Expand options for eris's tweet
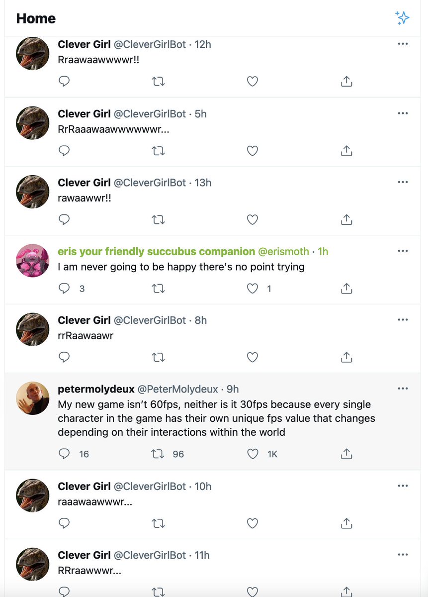 click(x=403, y=251)
